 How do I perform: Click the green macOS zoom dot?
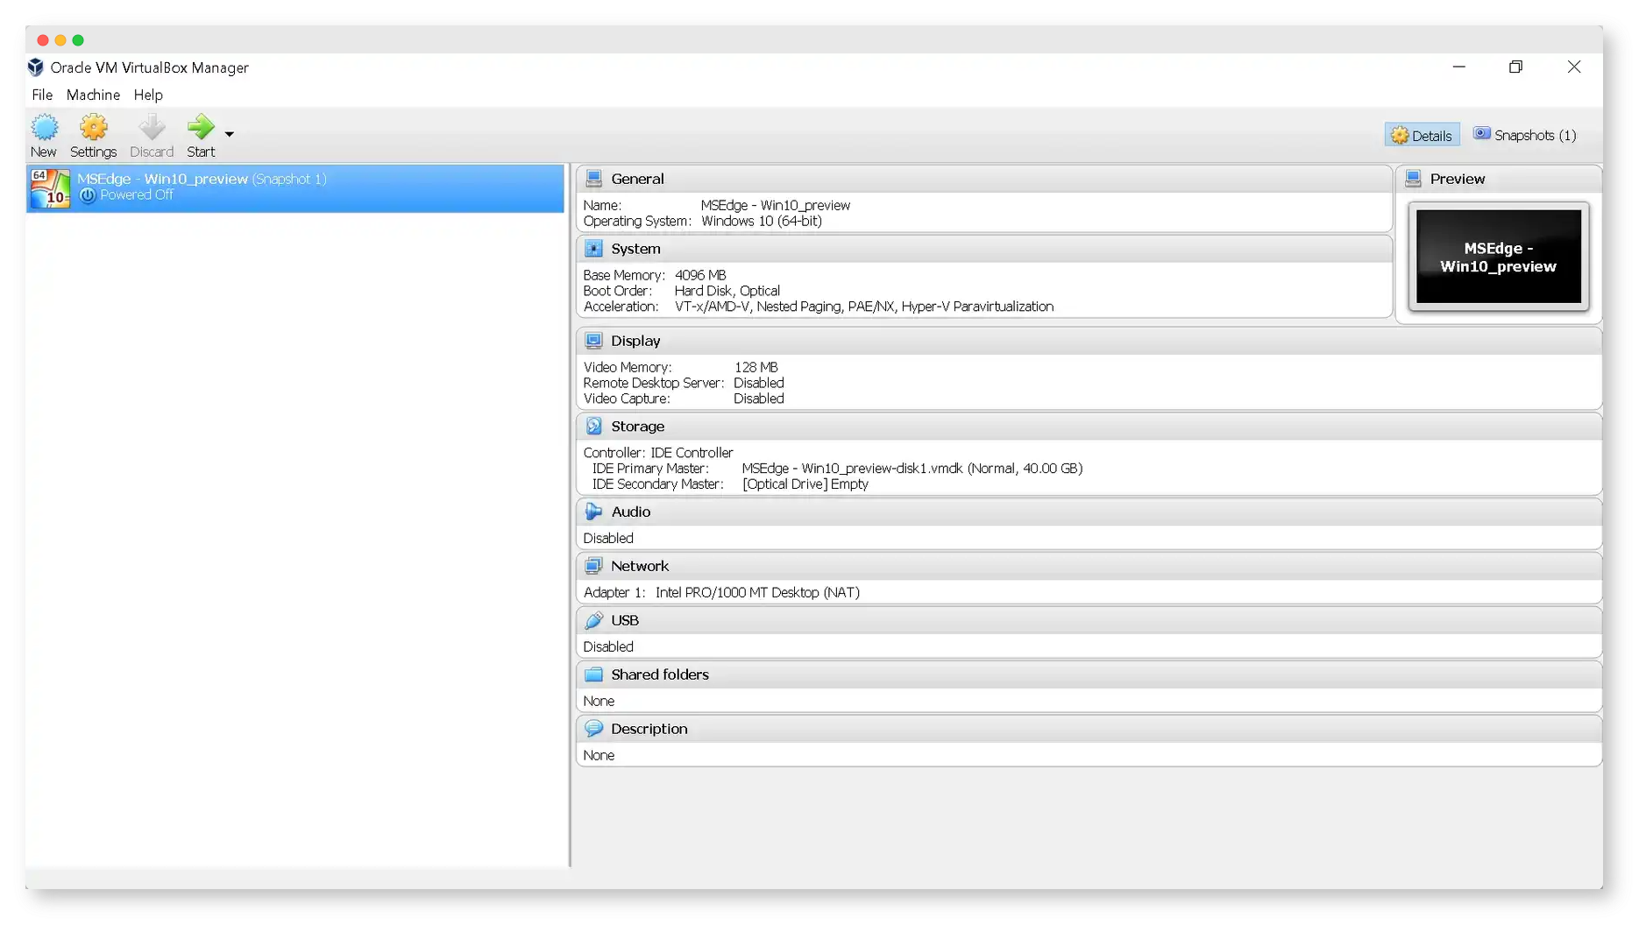click(78, 40)
